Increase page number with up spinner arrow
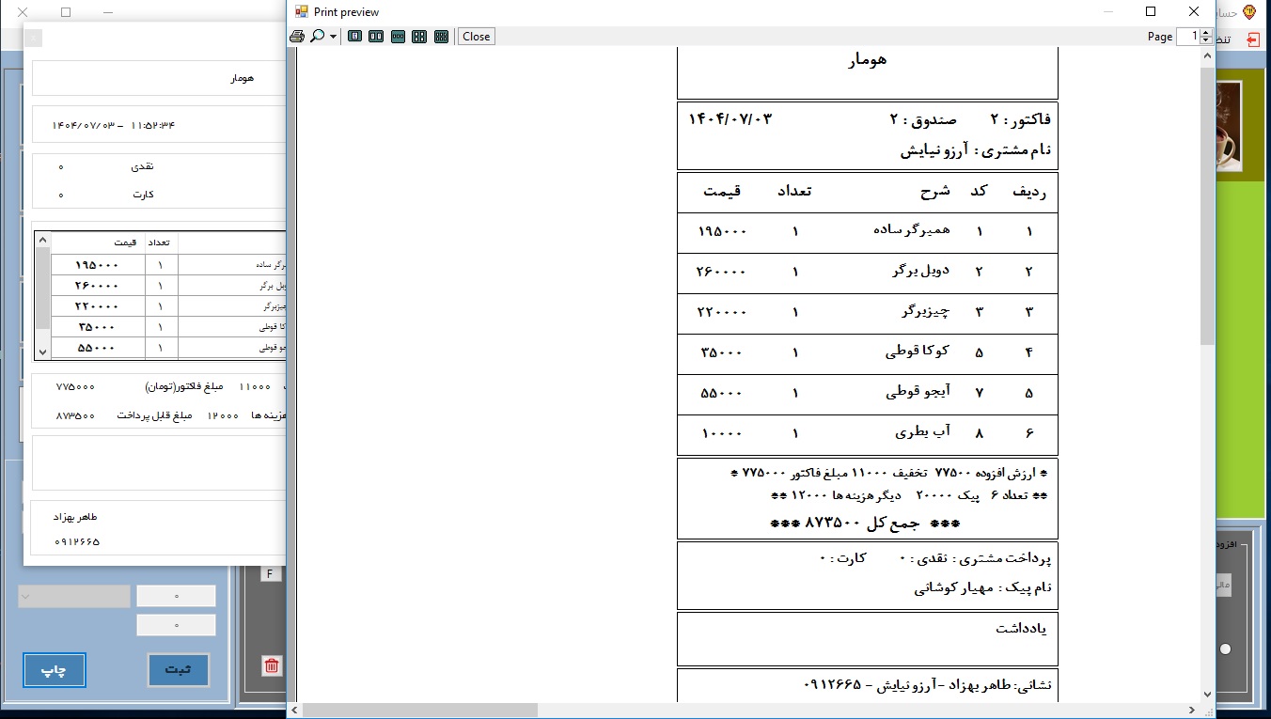 [1206, 32]
